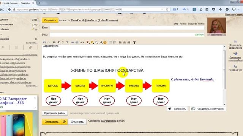This screenshot has height=136, width=243.
Task: Click the Поставить метку link
Action: pyautogui.click(x=234, y=15)
